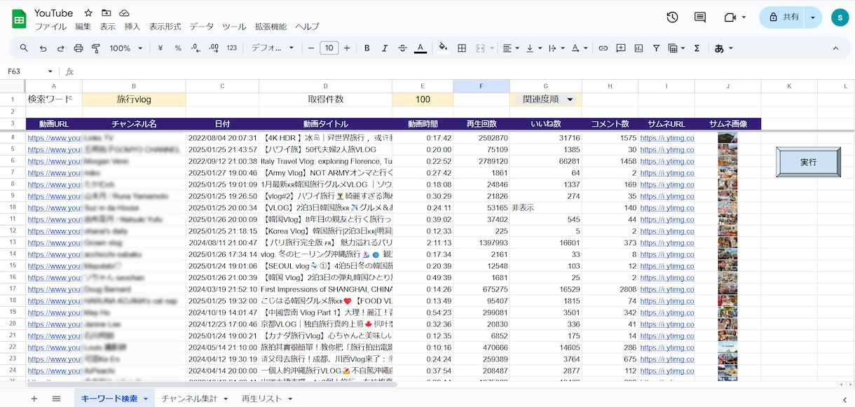
Task: Open the データ menu
Action: coord(202,27)
